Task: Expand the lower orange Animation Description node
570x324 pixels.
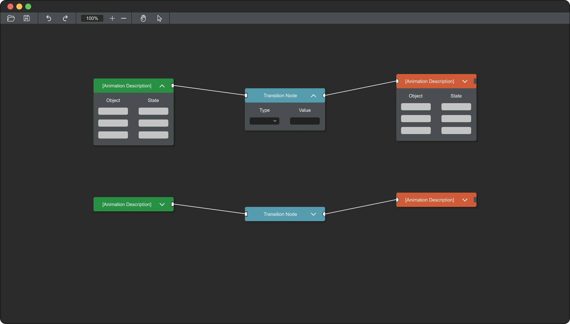Action: tap(465, 200)
